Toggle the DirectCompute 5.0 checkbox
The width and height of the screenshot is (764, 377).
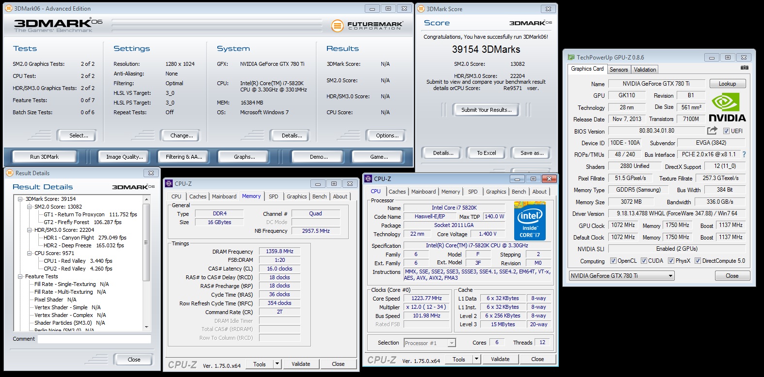click(698, 261)
